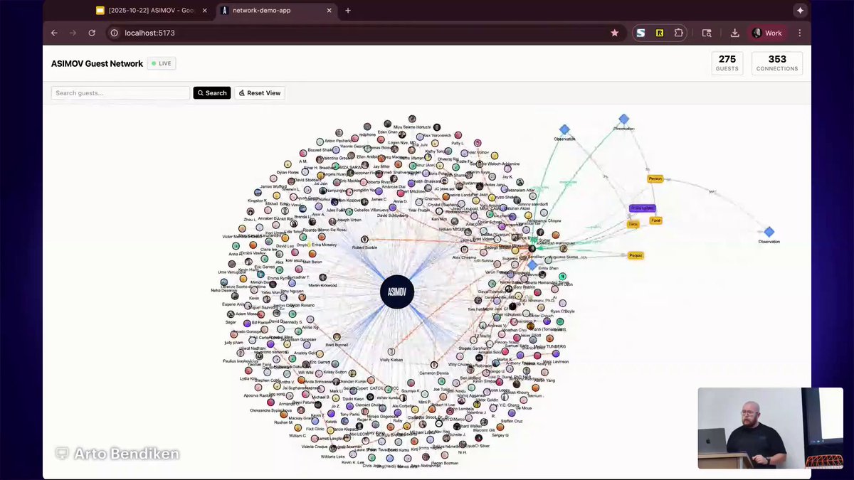Click the 353 Connections counter

click(777, 63)
